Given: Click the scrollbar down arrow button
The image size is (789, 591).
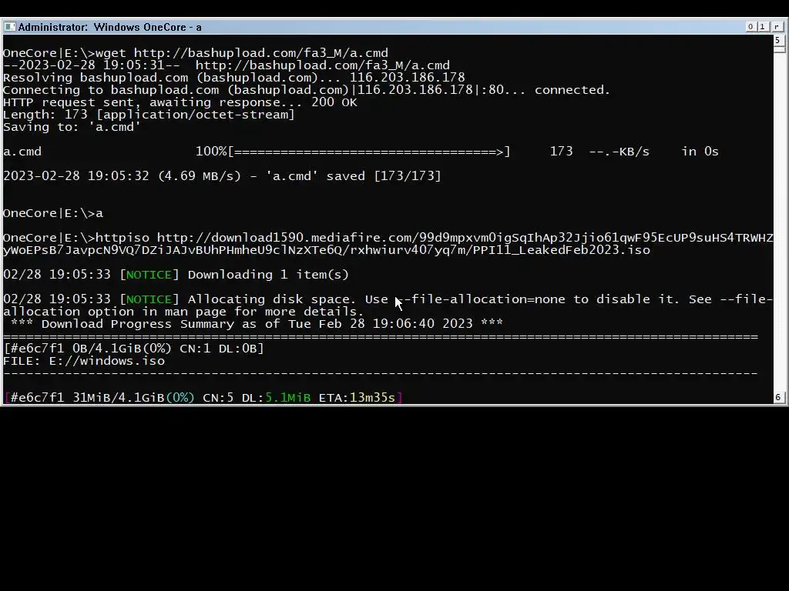Looking at the screenshot, I should pyautogui.click(x=778, y=398).
